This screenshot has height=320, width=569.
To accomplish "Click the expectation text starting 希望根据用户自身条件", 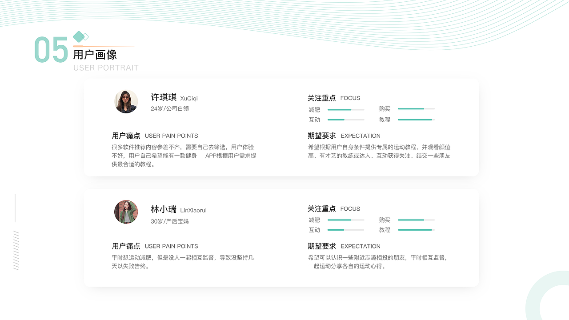I will pyautogui.click(x=379, y=152).
